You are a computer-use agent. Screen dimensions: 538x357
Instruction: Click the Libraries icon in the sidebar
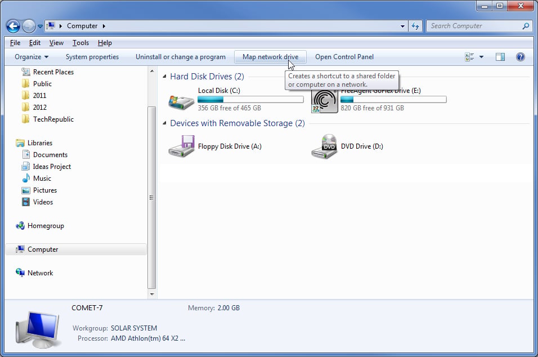[20, 143]
